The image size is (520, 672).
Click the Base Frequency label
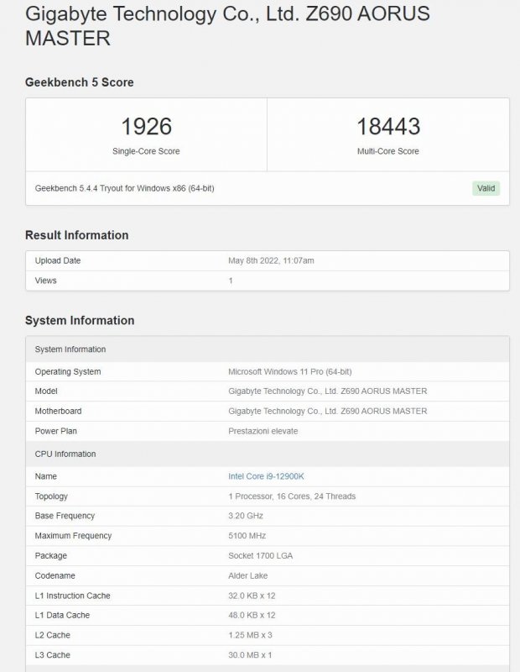click(65, 516)
